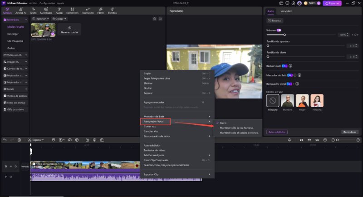Click Generar con IA tile

[69, 30]
